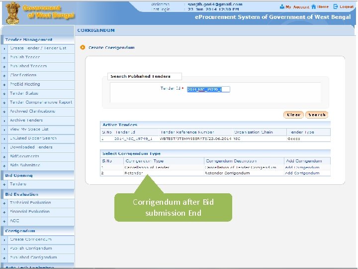The image size is (358, 269).
Task: Click the orange Create Corrigendum bullet icon
Action: [x=83, y=47]
